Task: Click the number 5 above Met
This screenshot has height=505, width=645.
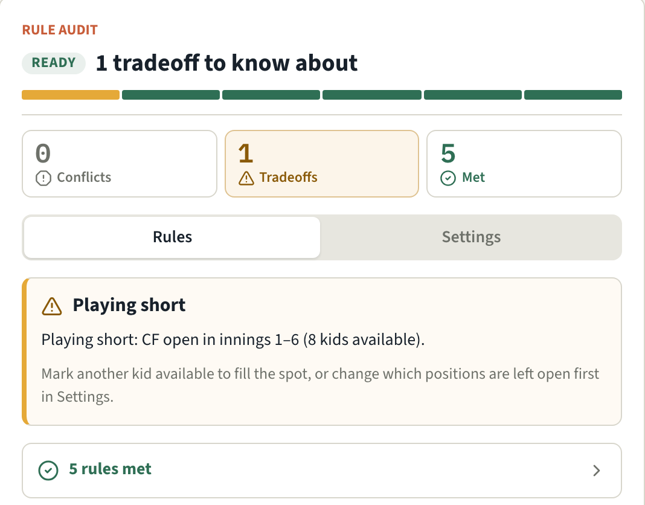Action: (448, 153)
